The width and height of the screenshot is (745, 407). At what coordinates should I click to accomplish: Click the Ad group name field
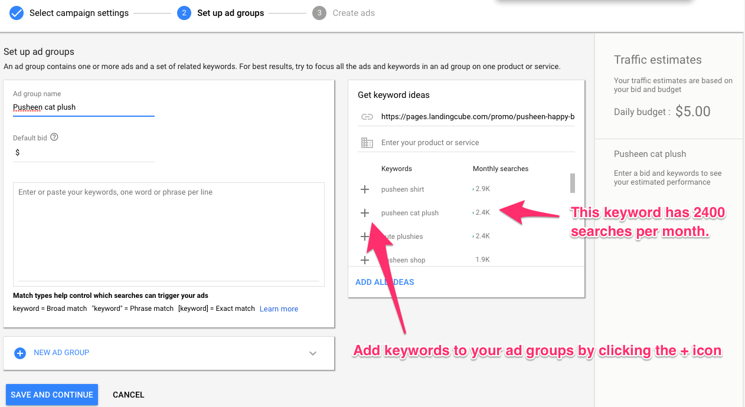pyautogui.click(x=84, y=107)
